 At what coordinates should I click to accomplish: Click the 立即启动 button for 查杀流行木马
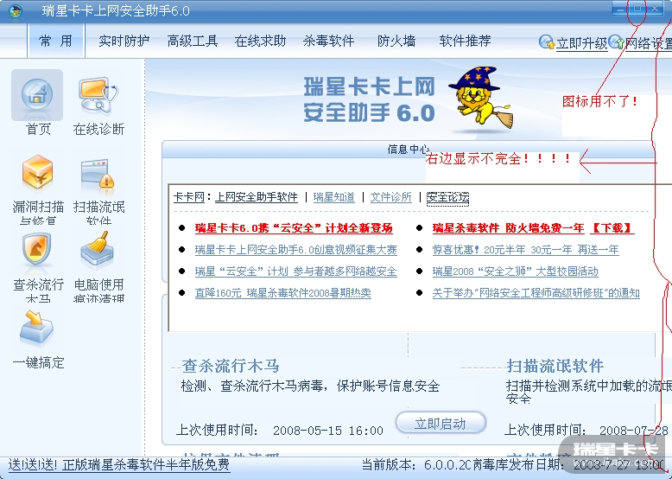click(441, 424)
